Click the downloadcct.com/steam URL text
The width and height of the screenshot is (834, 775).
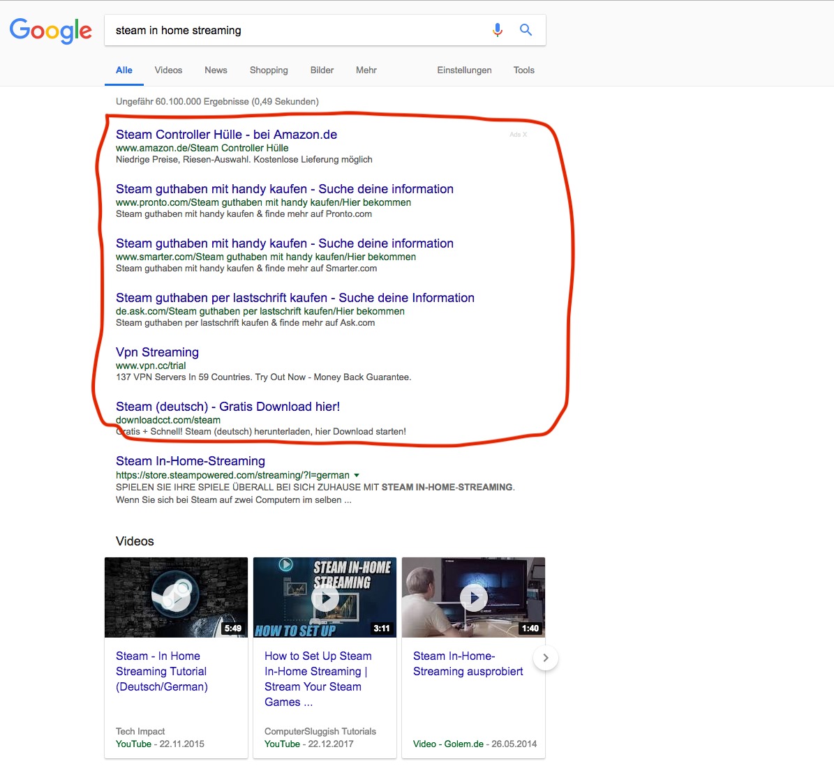click(x=168, y=420)
